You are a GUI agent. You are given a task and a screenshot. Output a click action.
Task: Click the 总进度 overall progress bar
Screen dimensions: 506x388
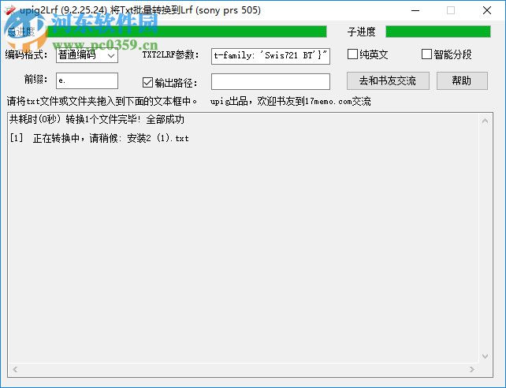pyautogui.click(x=187, y=32)
